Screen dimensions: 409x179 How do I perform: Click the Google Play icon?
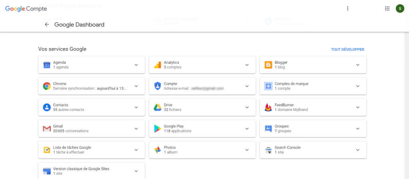pos(157,128)
